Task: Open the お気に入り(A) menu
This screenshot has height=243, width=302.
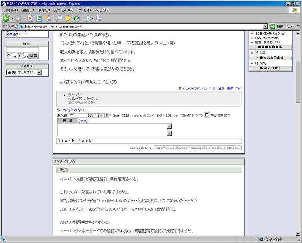Action: coord(63,10)
